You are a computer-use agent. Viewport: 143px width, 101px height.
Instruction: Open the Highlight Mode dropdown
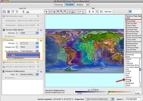pyautogui.click(x=29, y=51)
